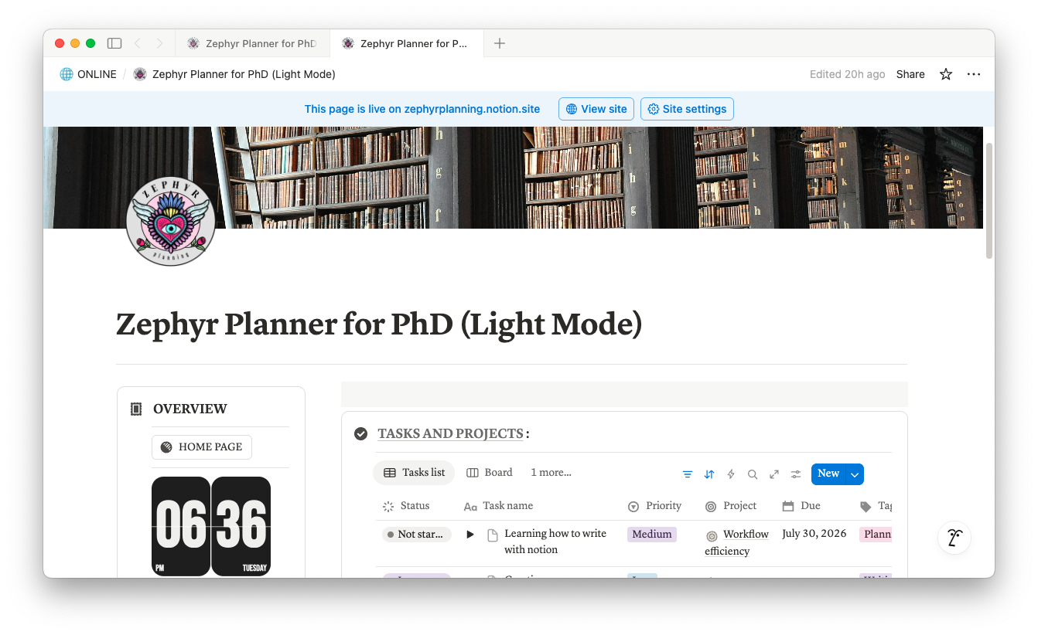Viewport: 1038px width, 635px height.
Task: Switch to the Tasks list view
Action: [x=414, y=473]
